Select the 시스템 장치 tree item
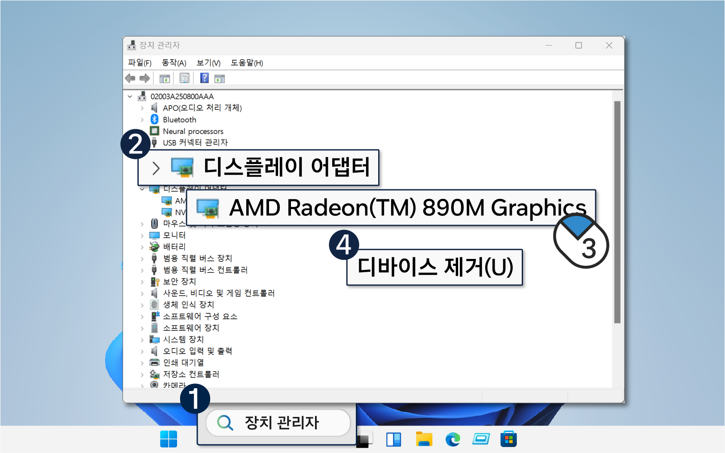This screenshot has width=725, height=453. (x=183, y=340)
